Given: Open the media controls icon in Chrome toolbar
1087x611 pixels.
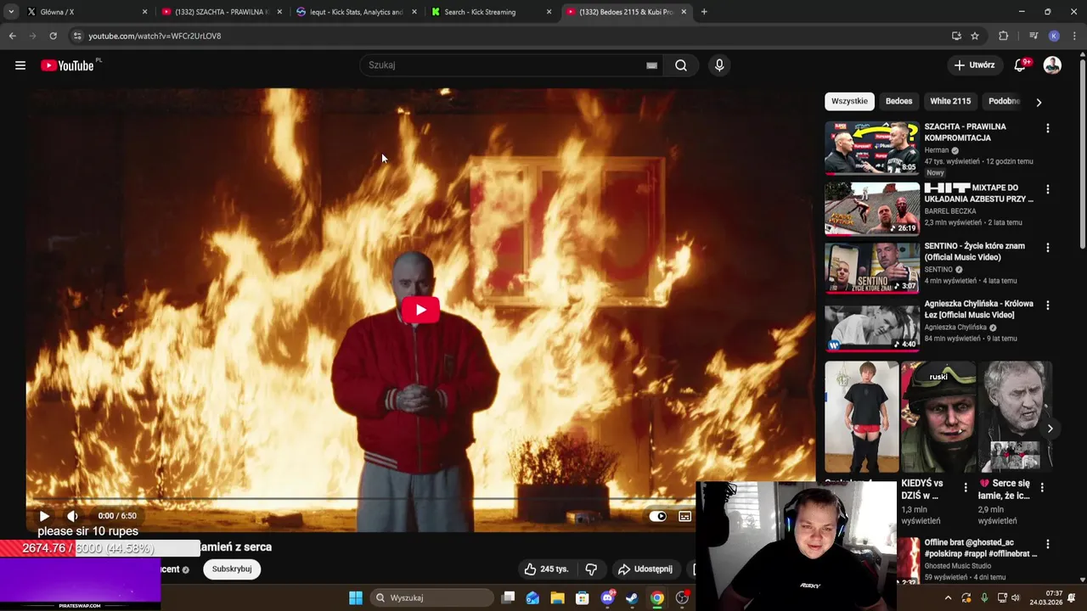Looking at the screenshot, I should point(1033,36).
